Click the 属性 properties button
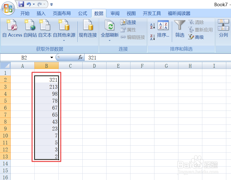 click(128, 30)
